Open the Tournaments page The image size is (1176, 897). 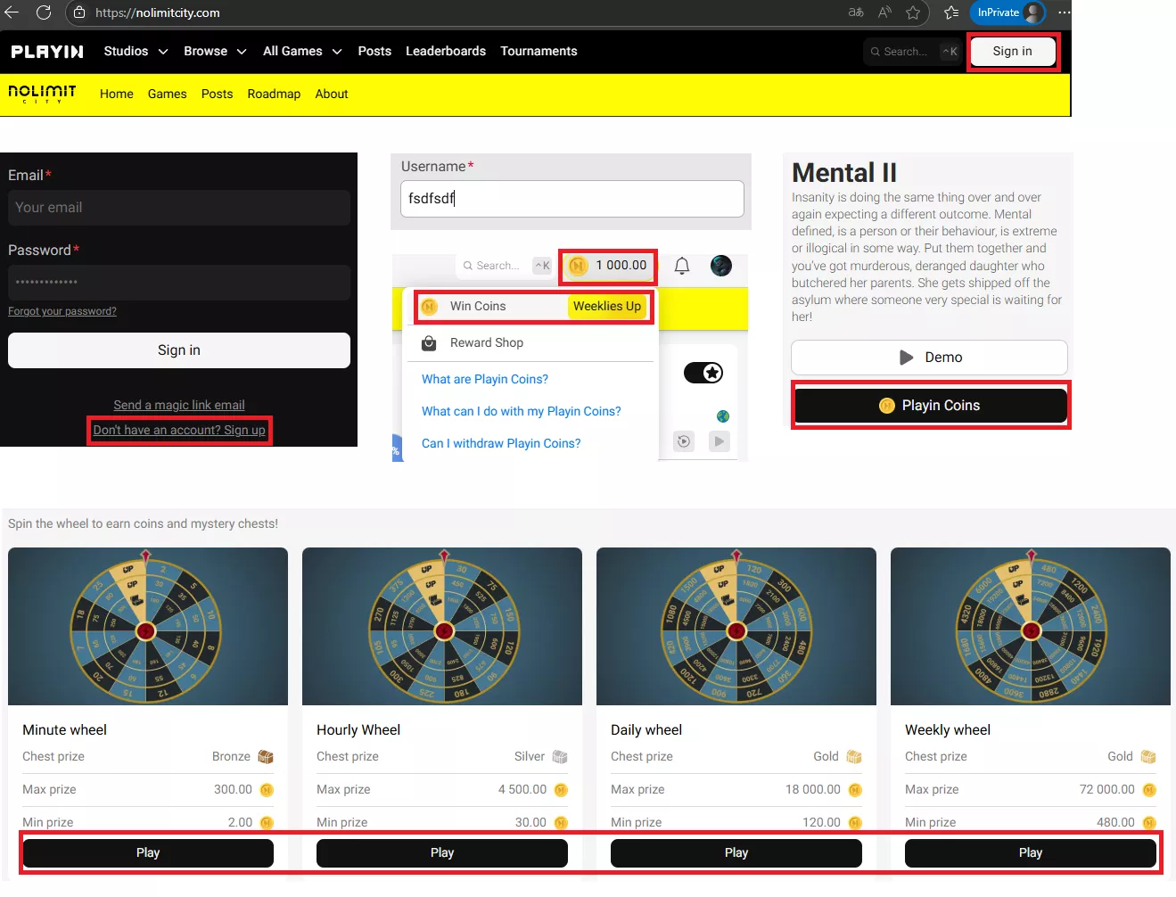tap(539, 52)
